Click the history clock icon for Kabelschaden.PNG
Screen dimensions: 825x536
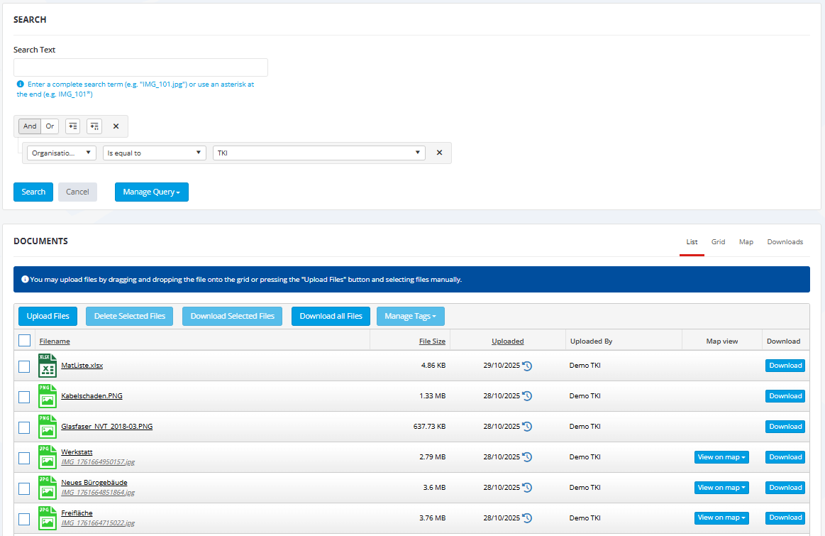tap(527, 396)
